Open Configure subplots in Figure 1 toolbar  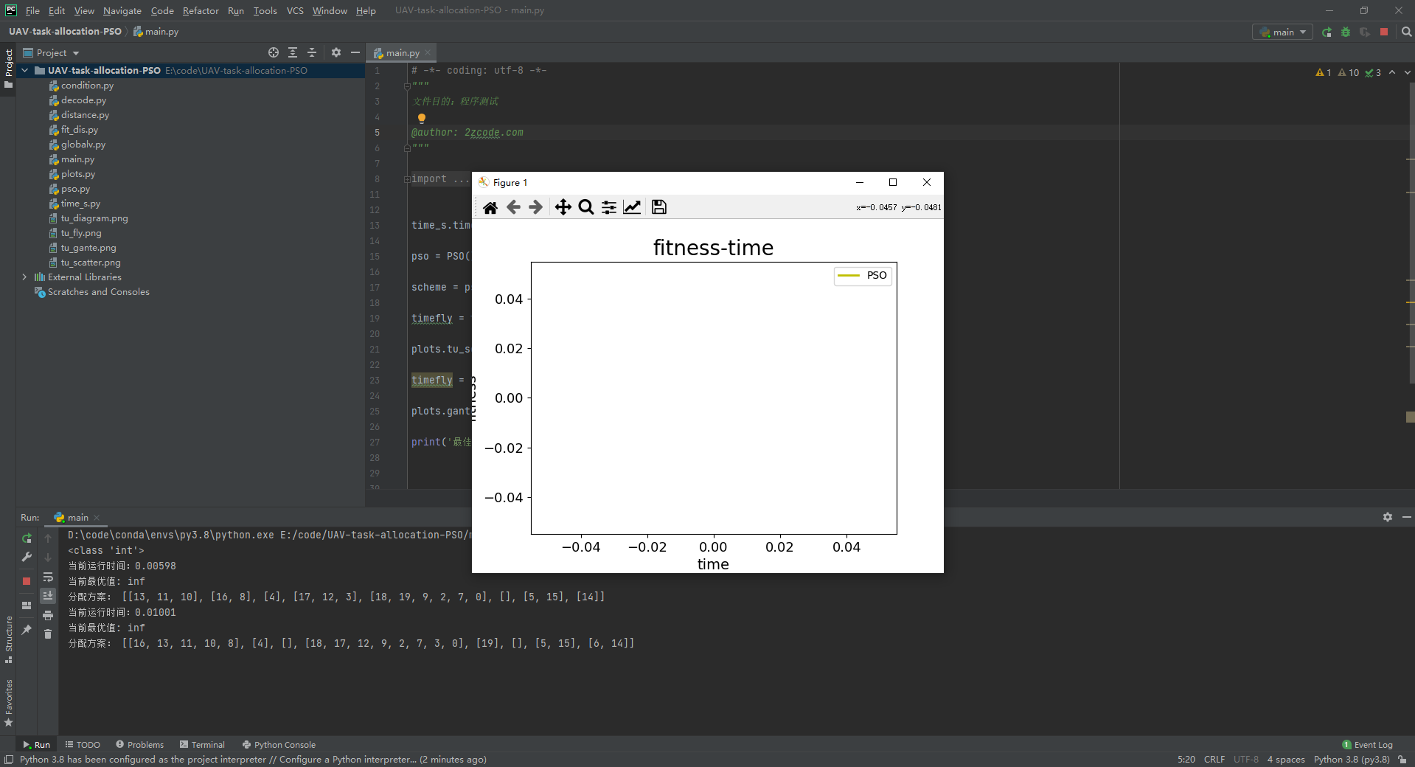(x=609, y=207)
